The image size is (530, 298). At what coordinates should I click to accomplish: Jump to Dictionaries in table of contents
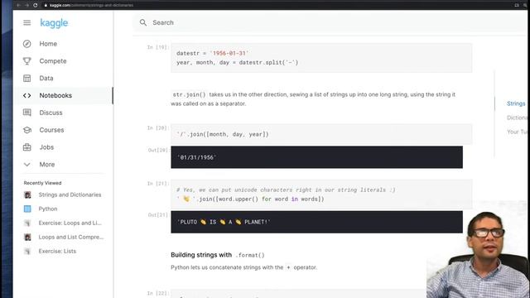[x=518, y=118]
